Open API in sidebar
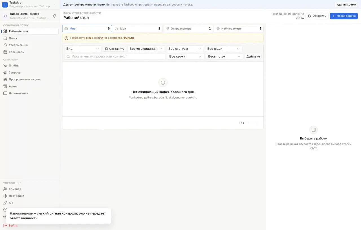The width and height of the screenshot is (361, 230). [30, 203]
